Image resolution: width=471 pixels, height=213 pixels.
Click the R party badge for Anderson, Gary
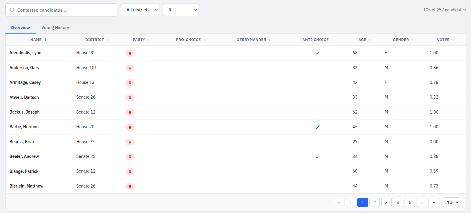(x=130, y=68)
